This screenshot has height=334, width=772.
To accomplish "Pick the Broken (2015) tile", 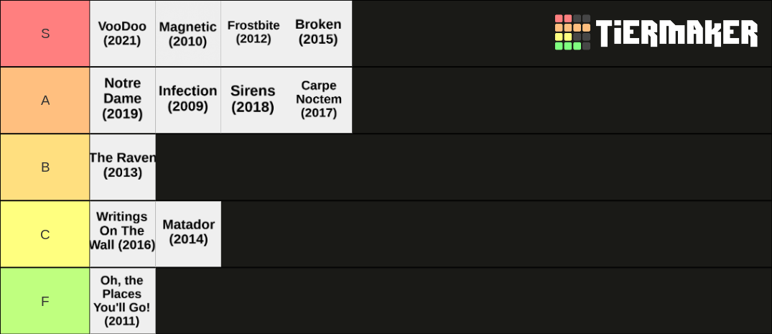I will (x=319, y=34).
